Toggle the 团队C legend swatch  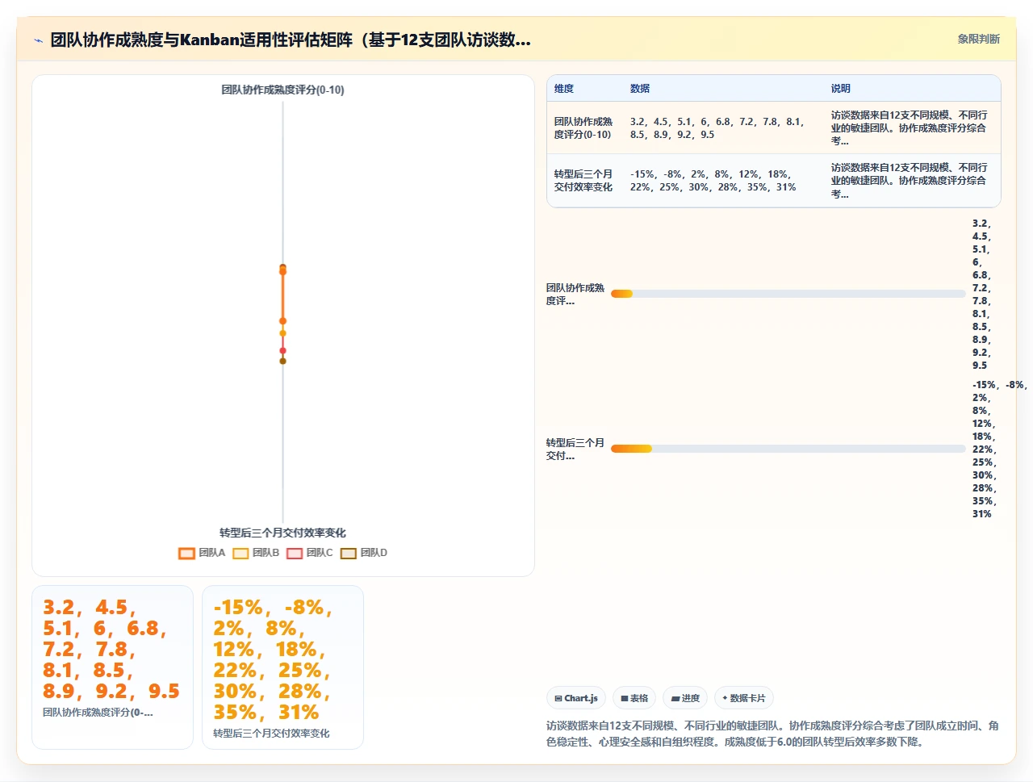click(295, 553)
